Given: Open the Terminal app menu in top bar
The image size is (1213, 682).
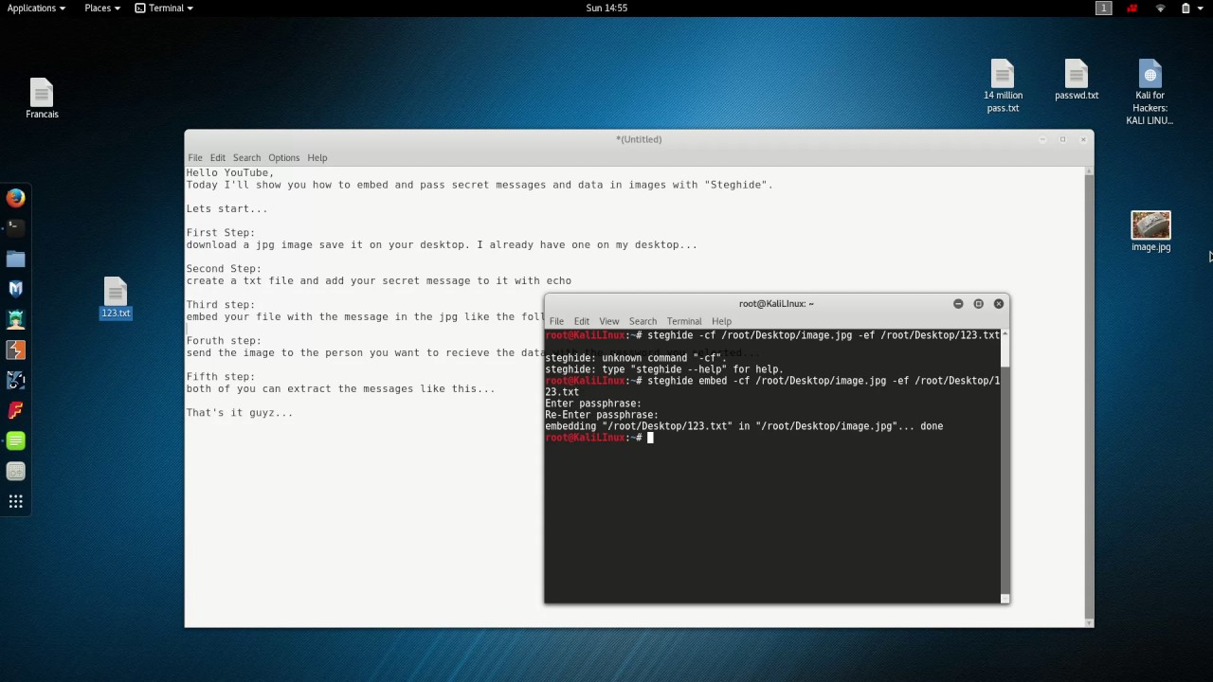Looking at the screenshot, I should pos(164,8).
